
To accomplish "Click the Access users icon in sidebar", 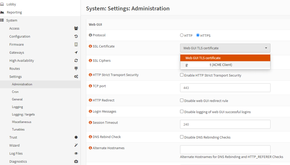I will 76,29.
